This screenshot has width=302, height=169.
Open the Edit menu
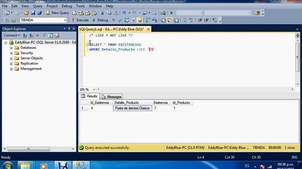click(14, 6)
